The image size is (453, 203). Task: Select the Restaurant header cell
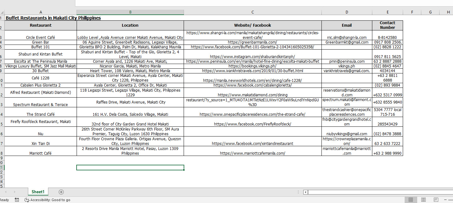click(x=41, y=25)
